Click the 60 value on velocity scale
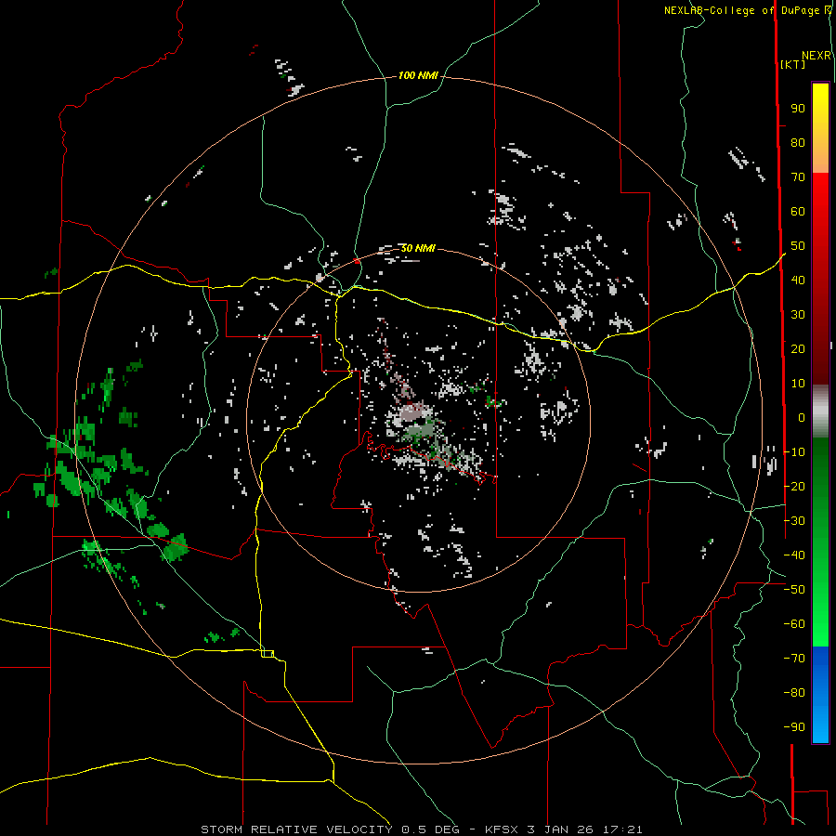This screenshot has width=836, height=836. point(798,212)
